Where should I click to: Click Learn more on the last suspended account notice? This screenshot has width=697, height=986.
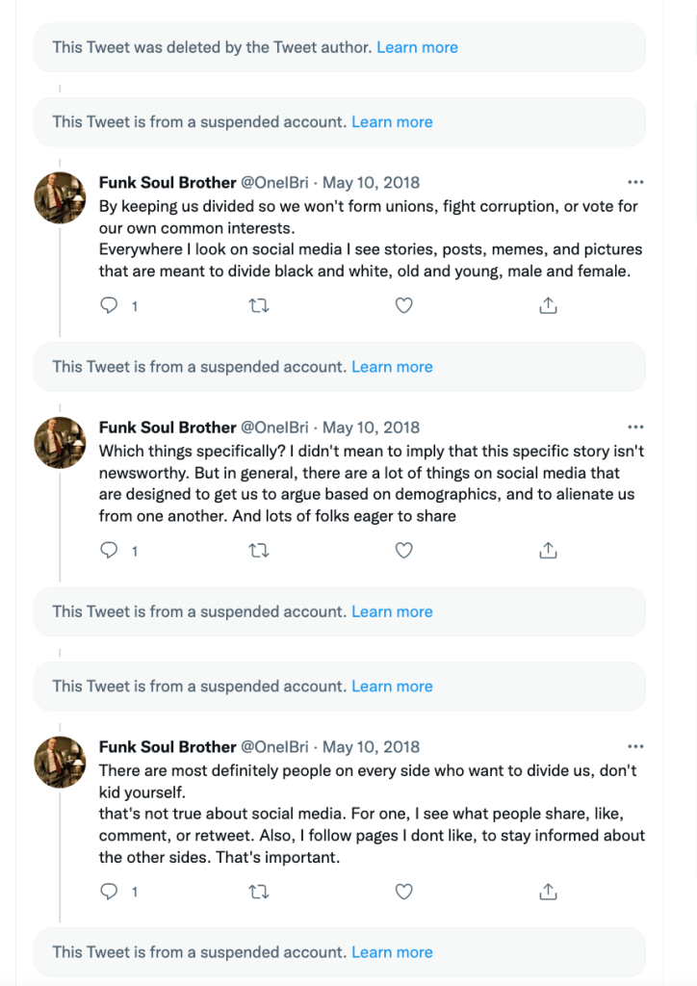click(392, 952)
